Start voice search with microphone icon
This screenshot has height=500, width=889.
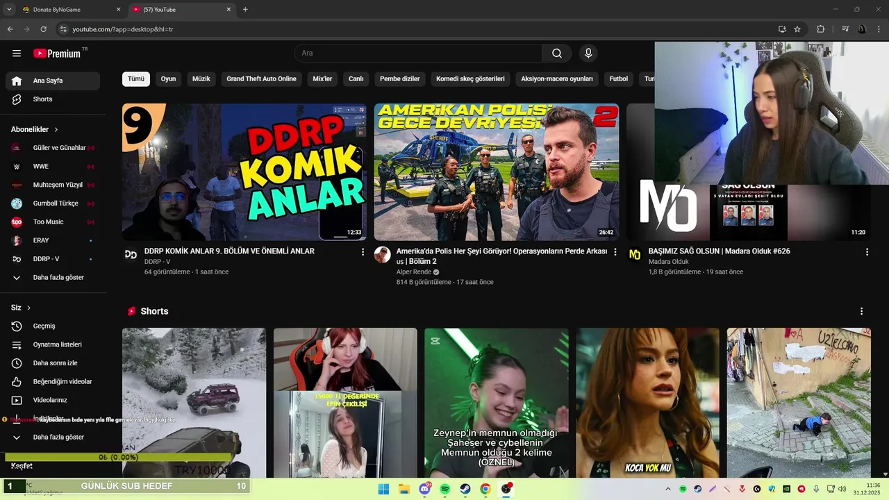(x=588, y=53)
